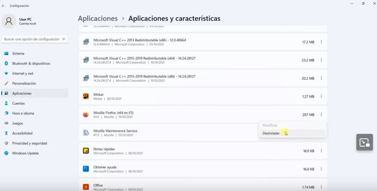This screenshot has width=377, height=191.
Task: Go to Internet y red settings
Action: click(x=35, y=73)
